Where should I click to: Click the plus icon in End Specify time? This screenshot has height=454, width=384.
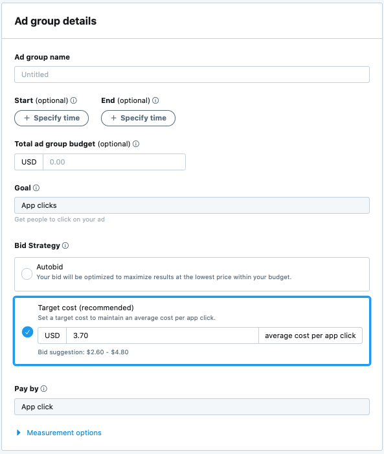coord(113,118)
